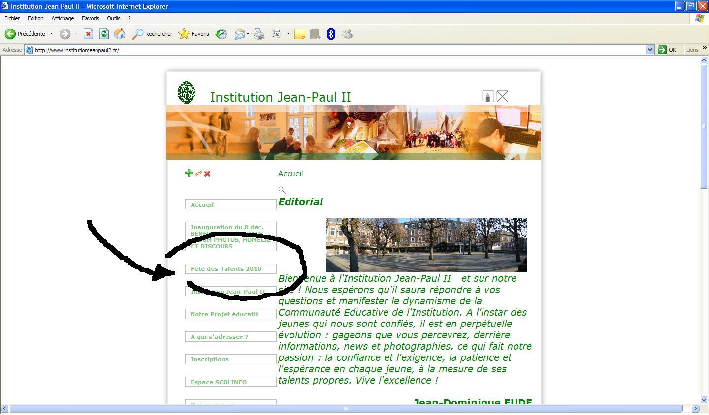Click the Liens toolbar label
The image size is (709, 415).
click(x=692, y=50)
